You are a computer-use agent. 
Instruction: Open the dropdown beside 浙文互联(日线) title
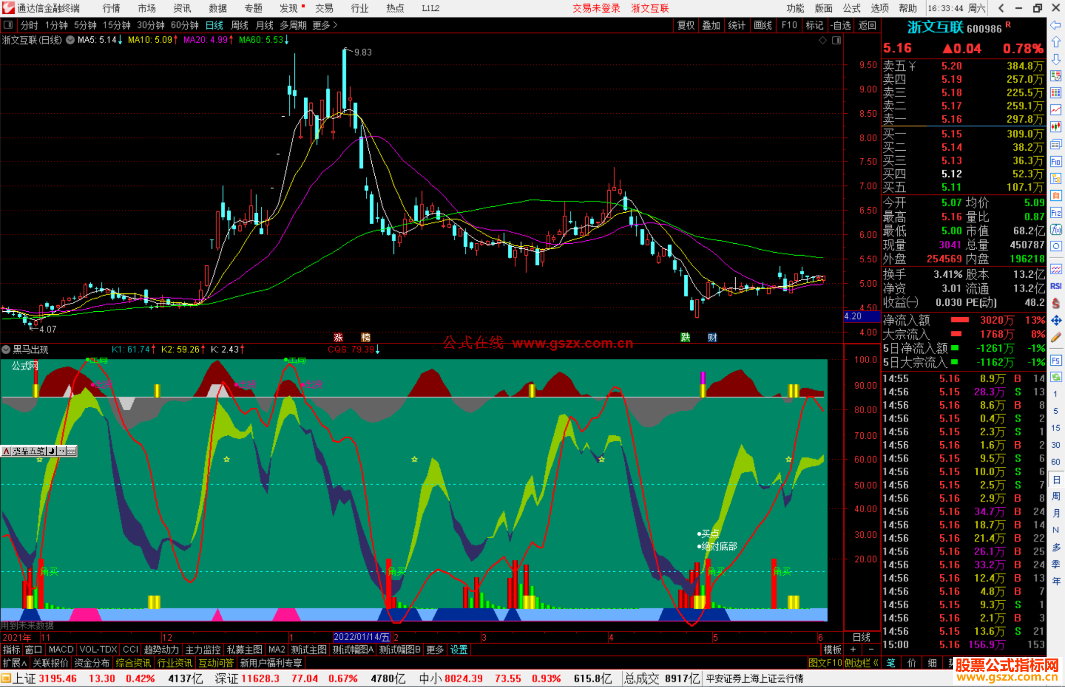click(x=70, y=40)
